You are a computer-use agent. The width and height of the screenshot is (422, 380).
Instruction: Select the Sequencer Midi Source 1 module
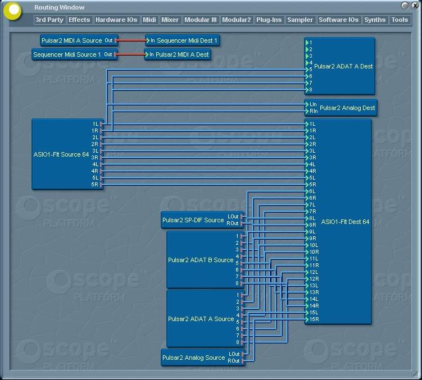[x=75, y=54]
